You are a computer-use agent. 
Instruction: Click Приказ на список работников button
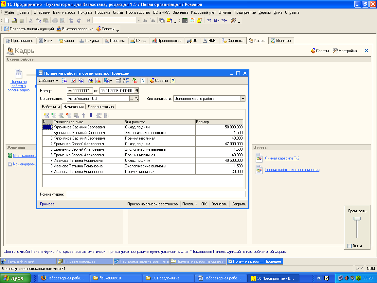[153, 204]
